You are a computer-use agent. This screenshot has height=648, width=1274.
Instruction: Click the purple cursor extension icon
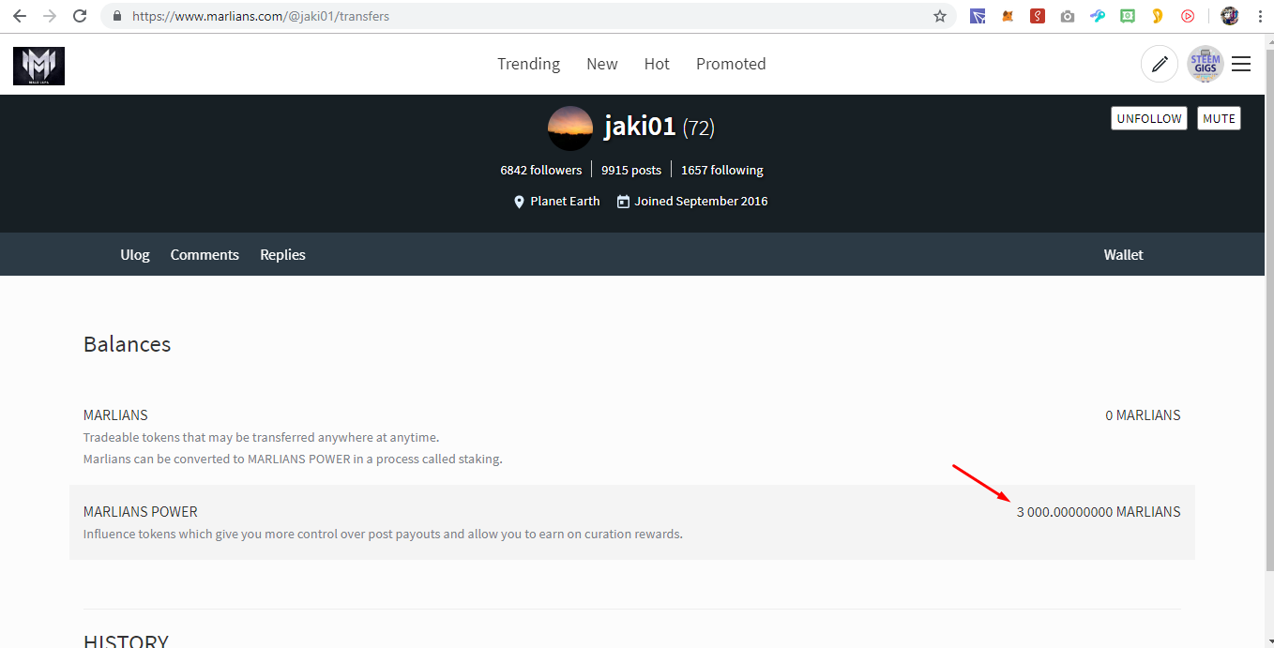click(x=978, y=16)
